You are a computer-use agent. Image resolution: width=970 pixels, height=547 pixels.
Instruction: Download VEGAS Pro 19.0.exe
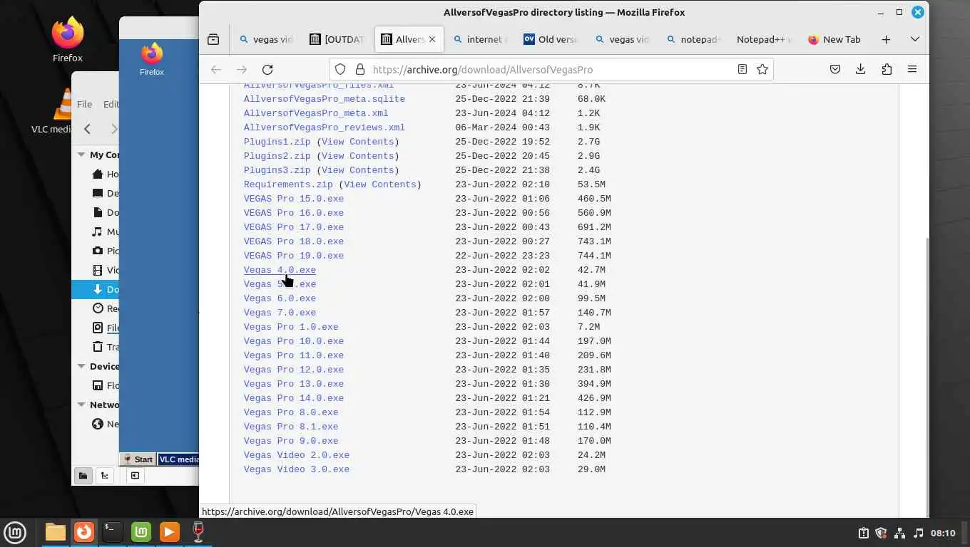coord(294,256)
